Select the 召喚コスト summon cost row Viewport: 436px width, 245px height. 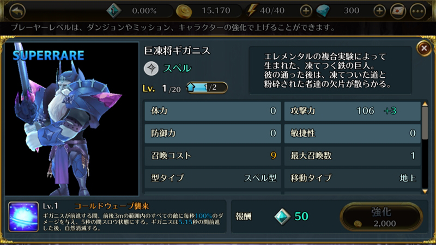click(x=213, y=156)
